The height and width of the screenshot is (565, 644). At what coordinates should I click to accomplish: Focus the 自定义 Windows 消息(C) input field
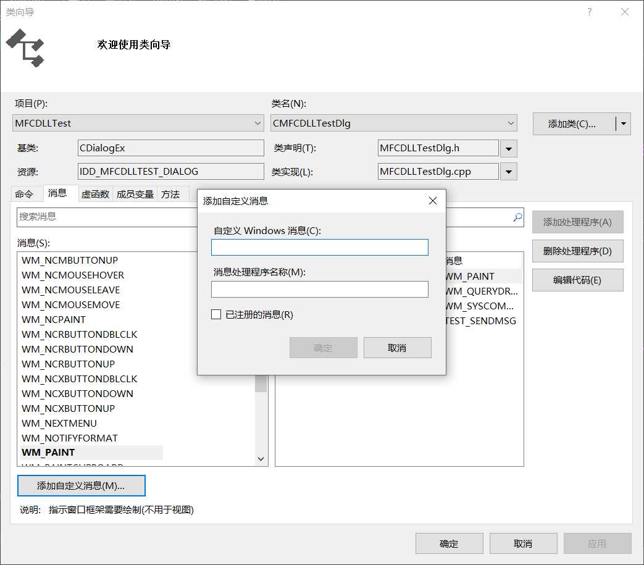click(320, 247)
